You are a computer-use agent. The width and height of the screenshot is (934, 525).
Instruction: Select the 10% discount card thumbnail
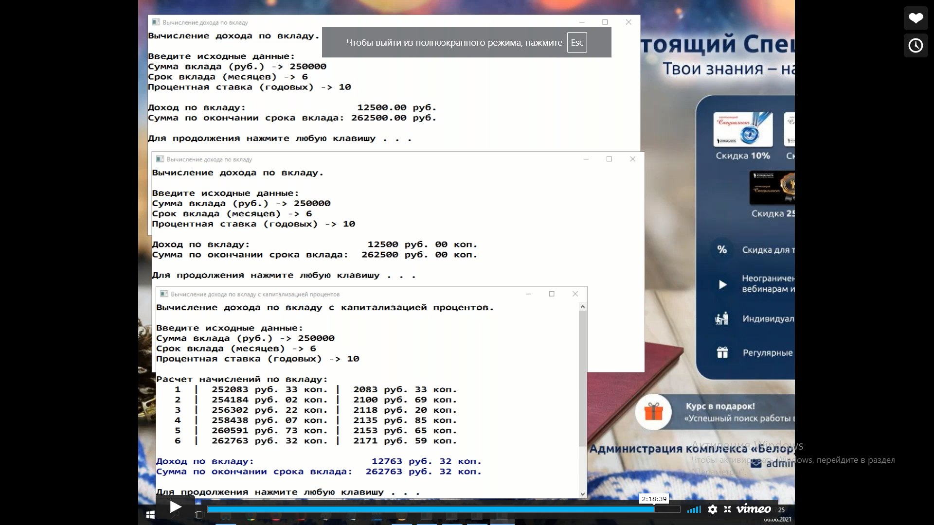pos(743,129)
